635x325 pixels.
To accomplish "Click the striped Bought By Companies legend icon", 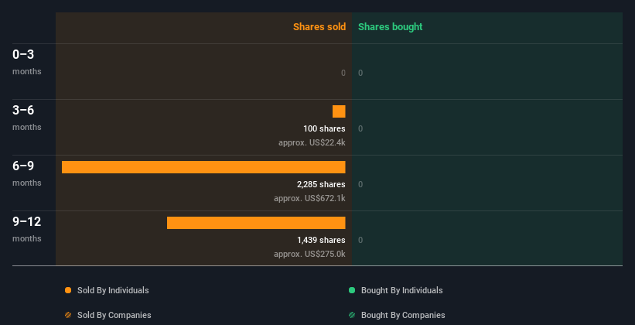I will tap(352, 315).
